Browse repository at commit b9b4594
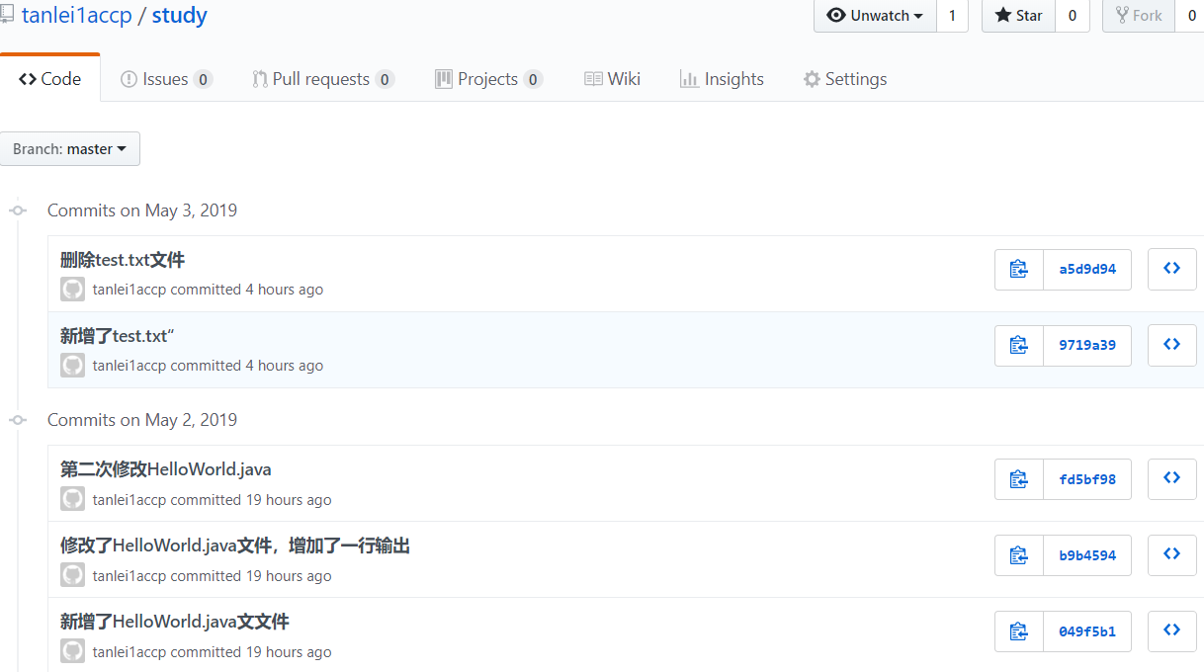The width and height of the screenshot is (1204, 672). (1172, 555)
